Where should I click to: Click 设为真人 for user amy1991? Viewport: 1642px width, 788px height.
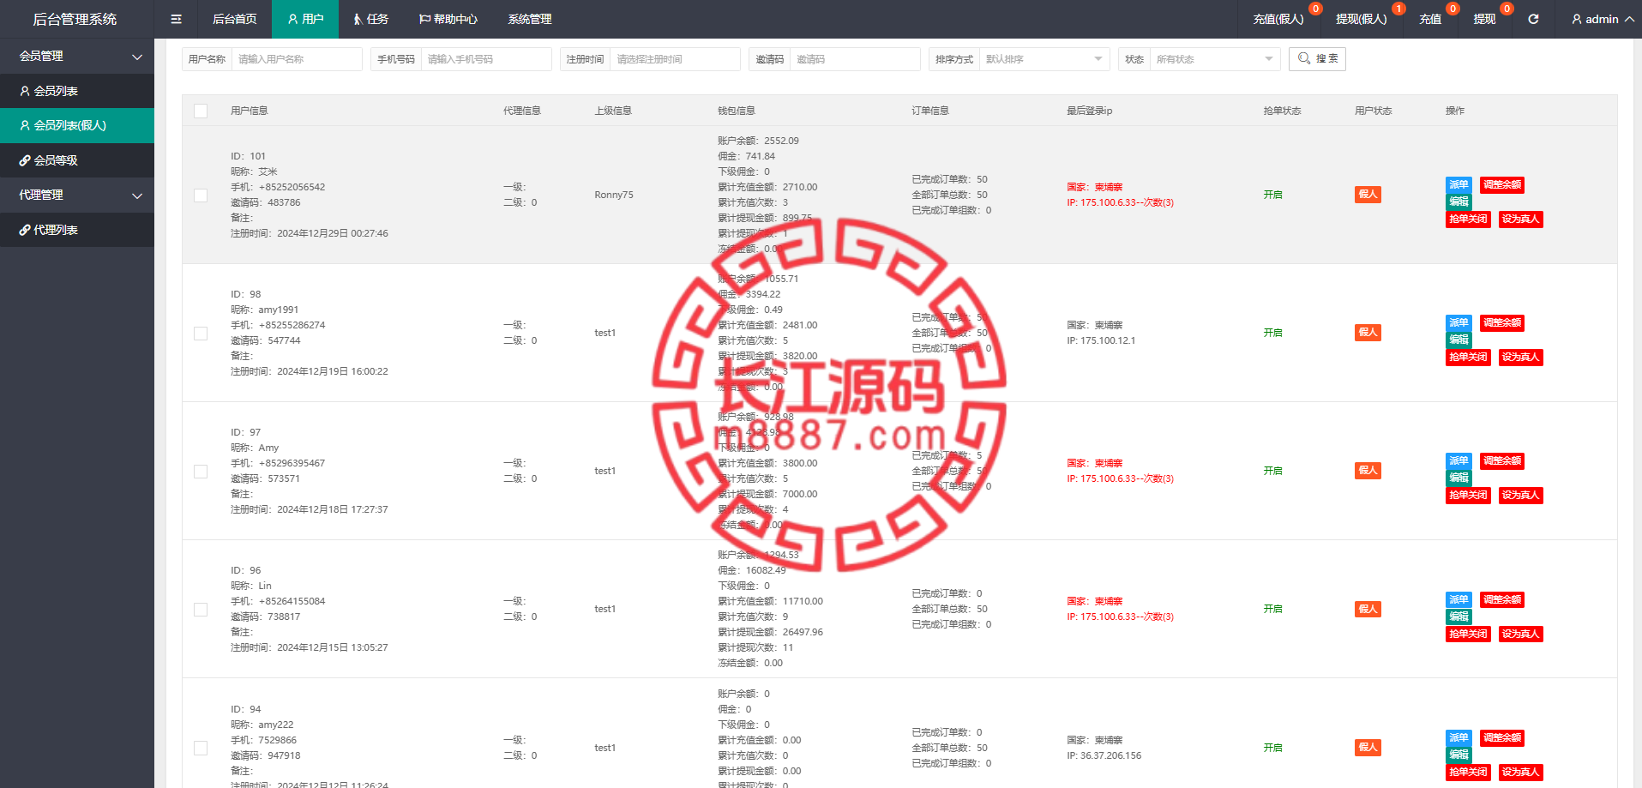(1520, 357)
